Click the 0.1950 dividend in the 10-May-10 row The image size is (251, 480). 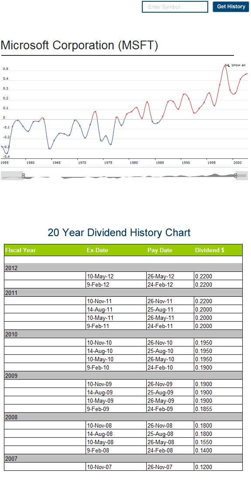pyautogui.click(x=218, y=359)
